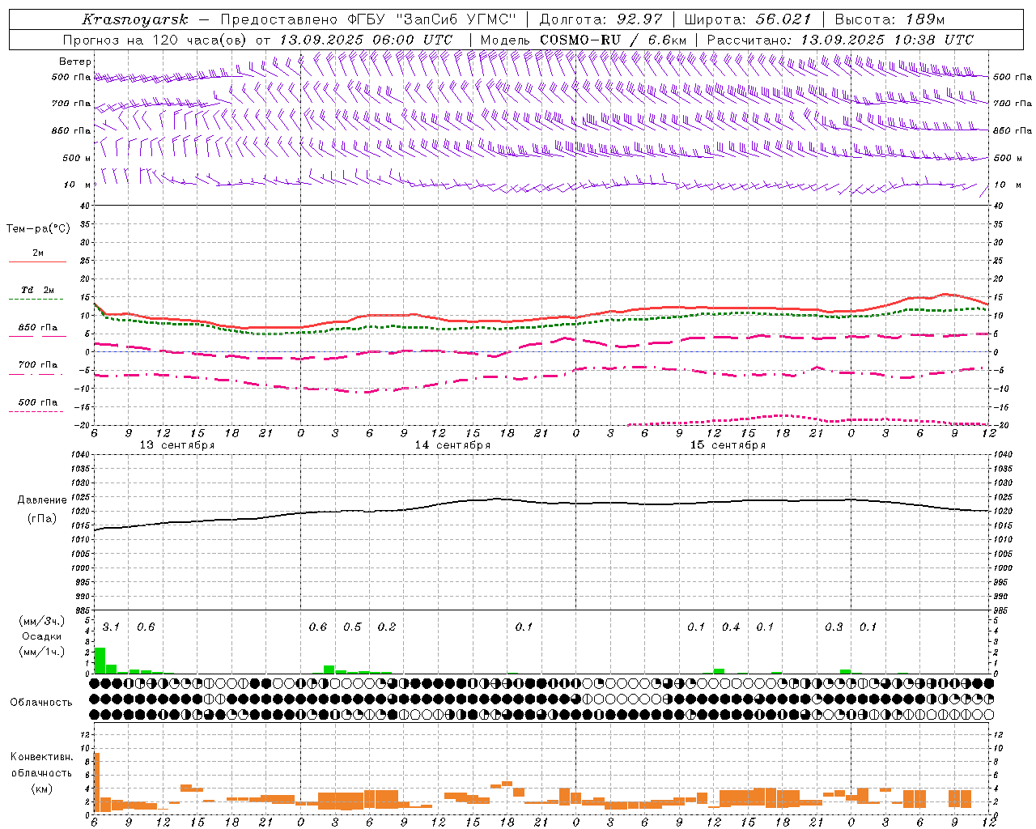Click the tallest green precipitation bar
The height and width of the screenshot is (829, 1036).
[x=100, y=661]
